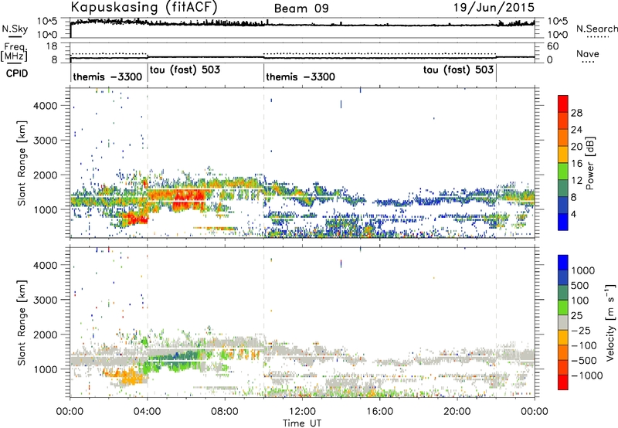618x428 pixels.
Task: Click the "60" tick on the Nave axis
Action: tap(553, 46)
